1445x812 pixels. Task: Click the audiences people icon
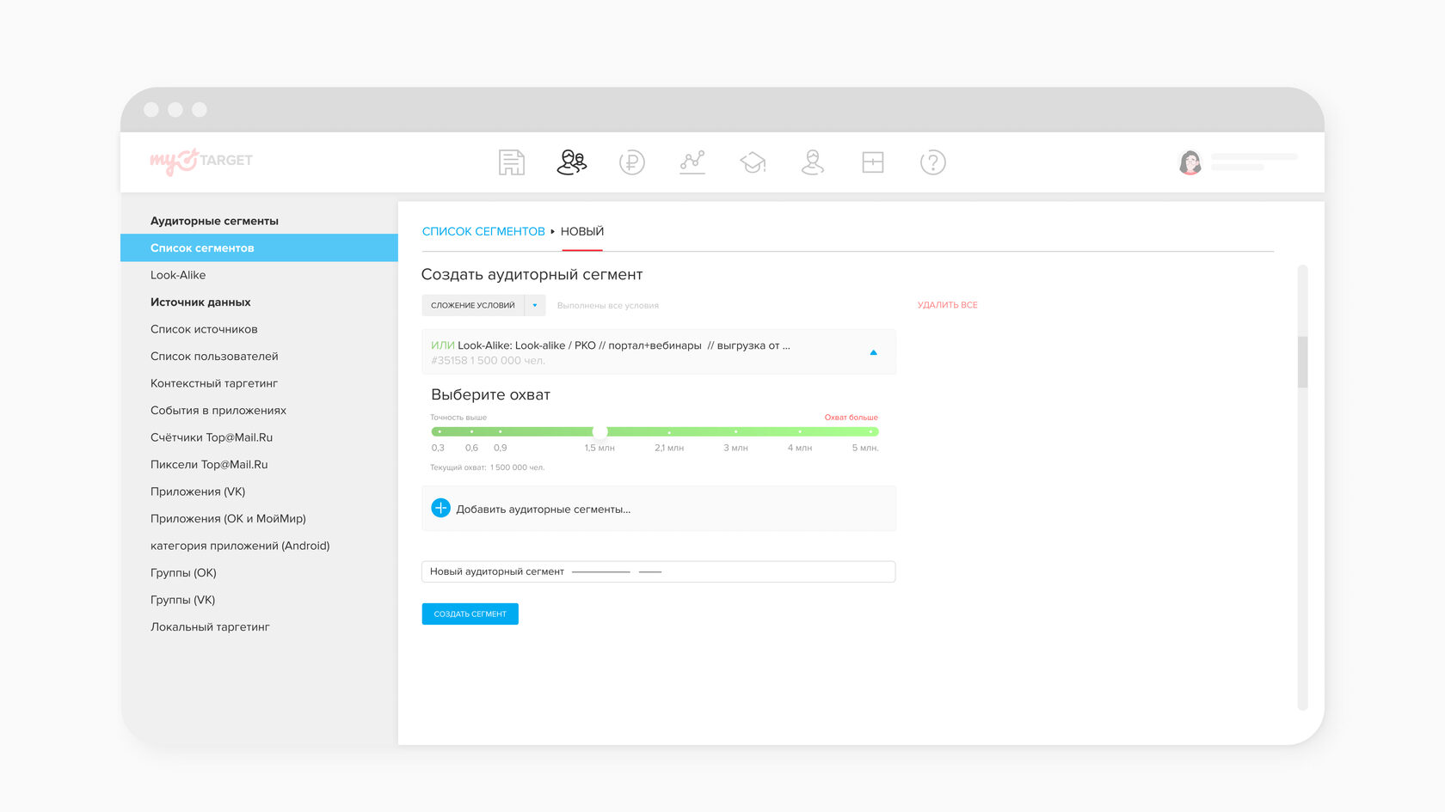coord(572,162)
